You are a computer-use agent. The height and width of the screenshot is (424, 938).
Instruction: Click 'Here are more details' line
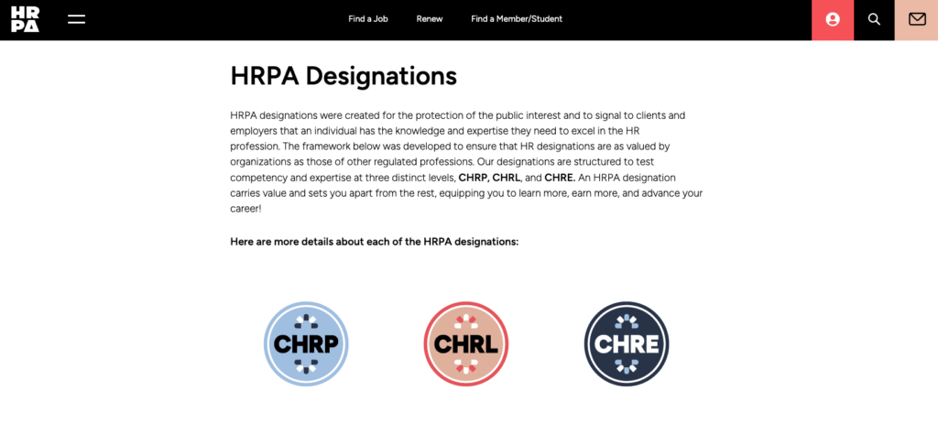pyautogui.click(x=375, y=243)
